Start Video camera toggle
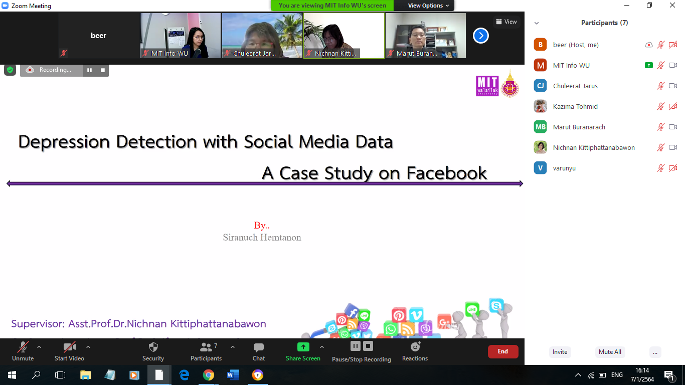This screenshot has height=385, width=685. click(x=69, y=347)
